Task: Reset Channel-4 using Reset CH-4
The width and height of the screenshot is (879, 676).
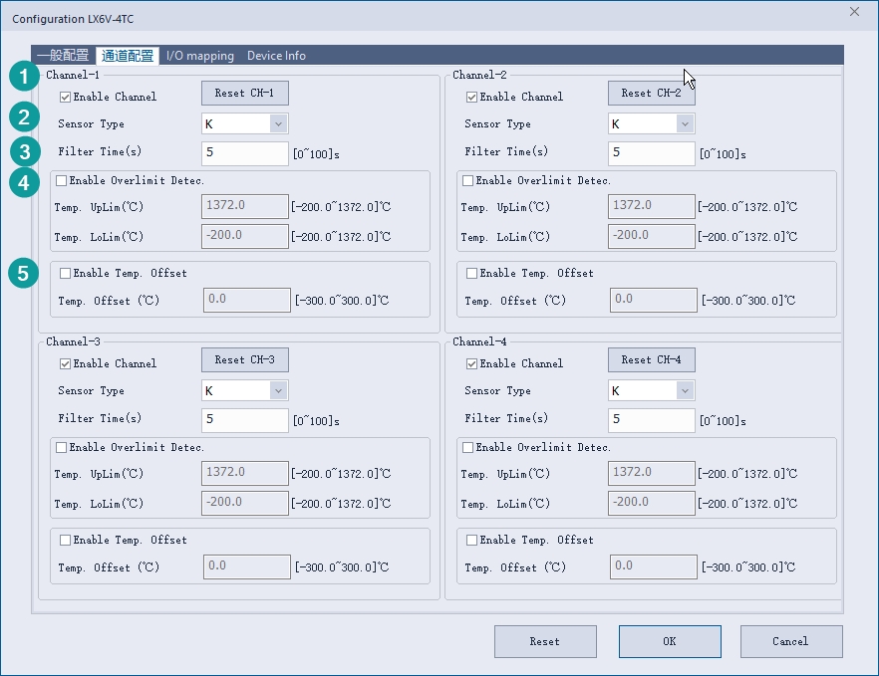Action: (x=652, y=359)
